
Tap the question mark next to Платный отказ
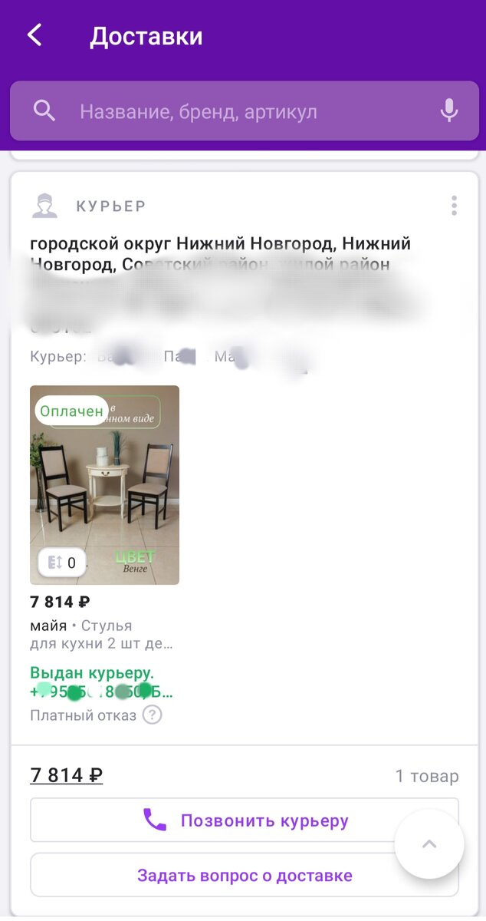tap(153, 715)
